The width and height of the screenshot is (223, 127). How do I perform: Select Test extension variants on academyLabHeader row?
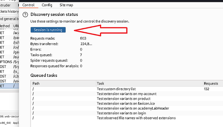tap(127, 108)
